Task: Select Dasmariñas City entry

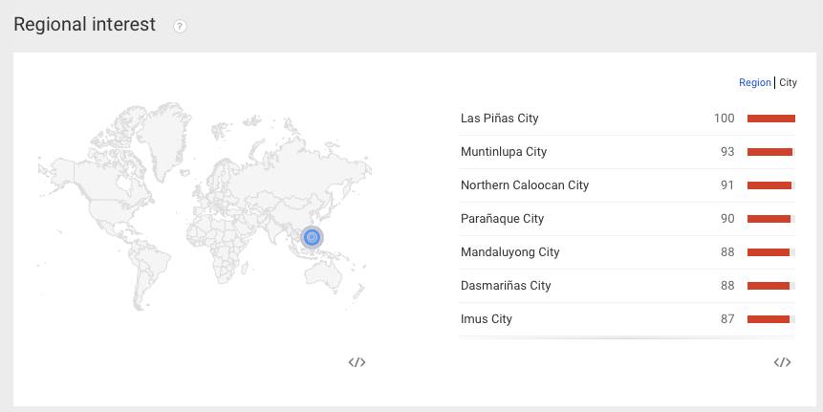Action: click(506, 286)
